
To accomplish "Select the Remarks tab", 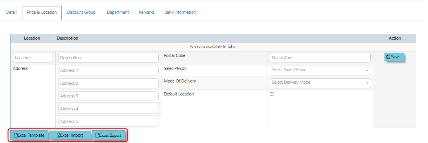I will [146, 12].
